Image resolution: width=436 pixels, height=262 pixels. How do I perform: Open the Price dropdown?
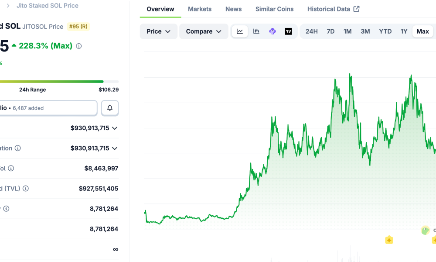[x=159, y=31]
